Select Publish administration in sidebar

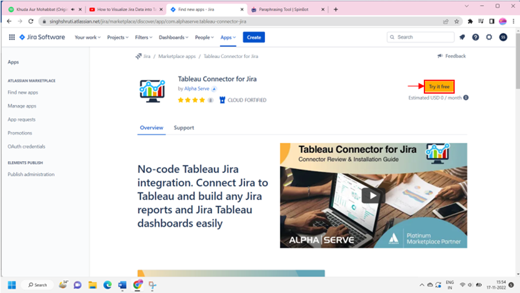31,174
